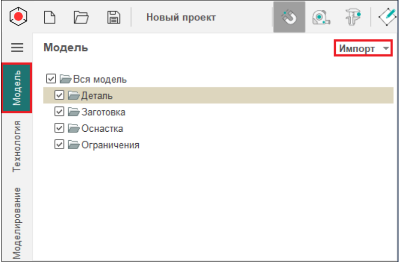Viewport: 400px width, 262px height.
Task: Click the Новый проект title
Action: pos(181,17)
